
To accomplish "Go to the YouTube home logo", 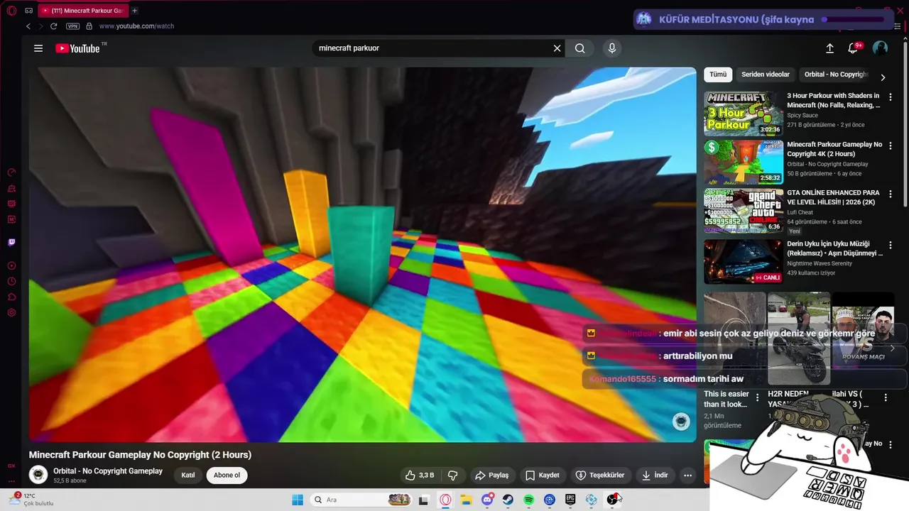I will 78,48.
